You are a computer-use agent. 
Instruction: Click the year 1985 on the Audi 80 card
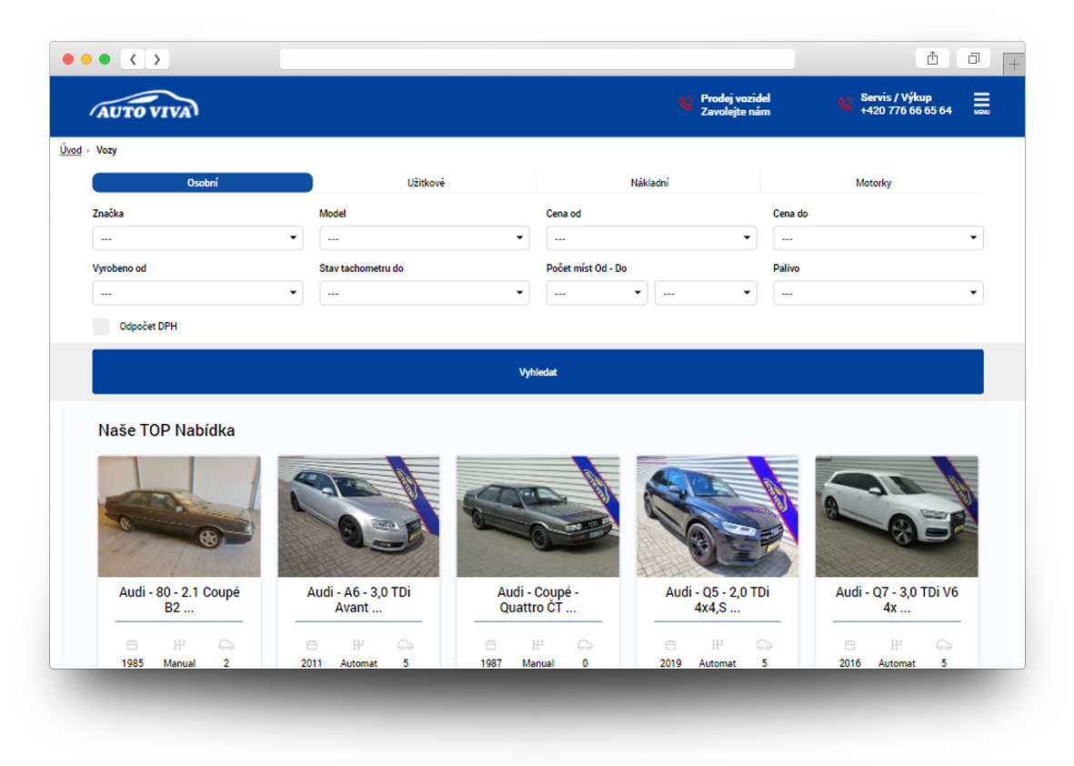(x=132, y=663)
